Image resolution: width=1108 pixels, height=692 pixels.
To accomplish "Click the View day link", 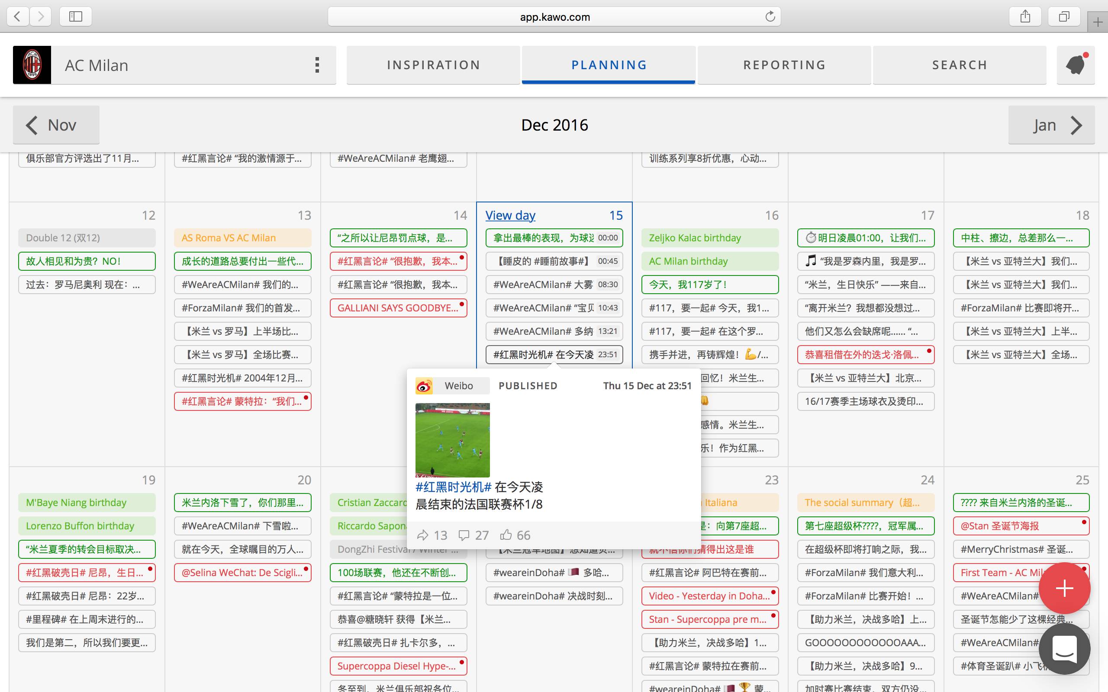I will pos(510,215).
